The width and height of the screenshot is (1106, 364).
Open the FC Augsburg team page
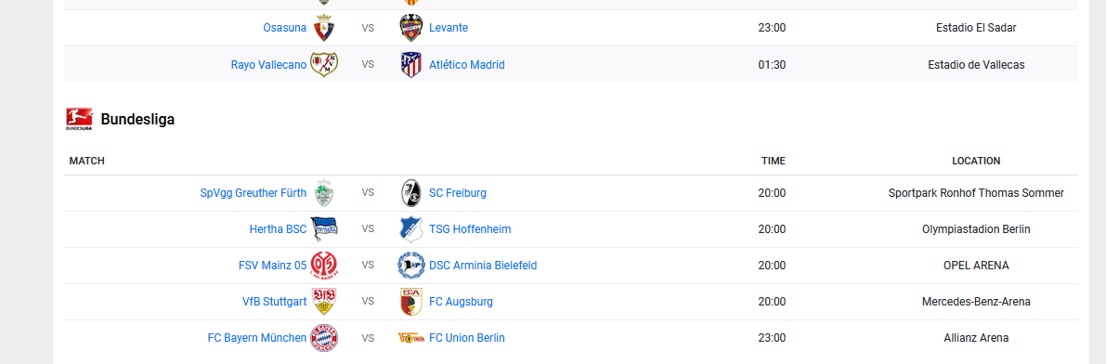(461, 302)
